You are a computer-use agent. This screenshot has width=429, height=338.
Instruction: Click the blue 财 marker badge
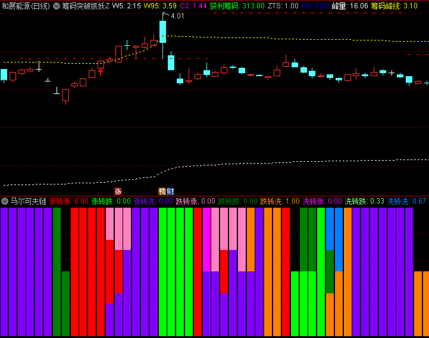coord(170,191)
